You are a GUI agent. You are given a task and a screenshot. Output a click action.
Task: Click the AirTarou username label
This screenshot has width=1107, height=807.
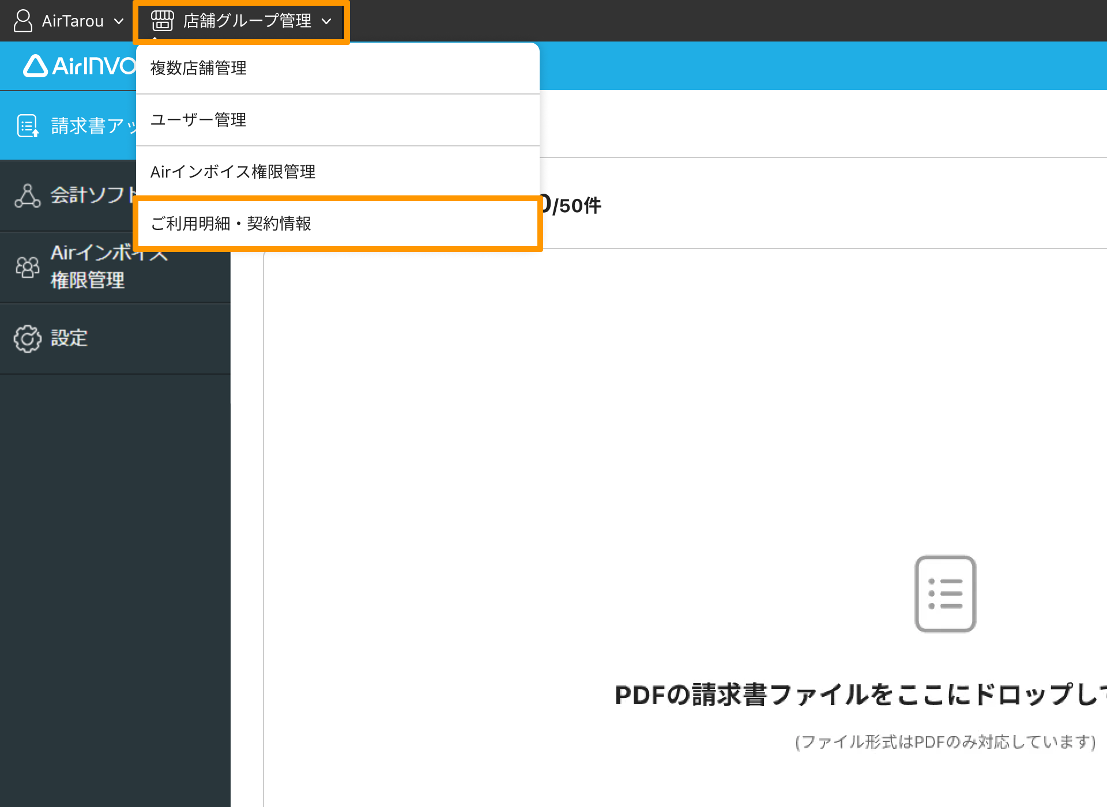(x=73, y=21)
